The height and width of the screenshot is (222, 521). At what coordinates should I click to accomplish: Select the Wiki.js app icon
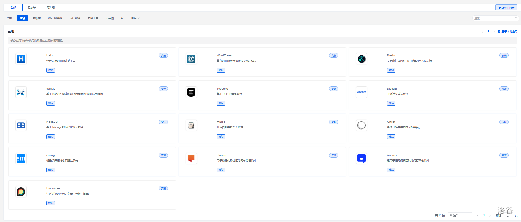(21, 92)
